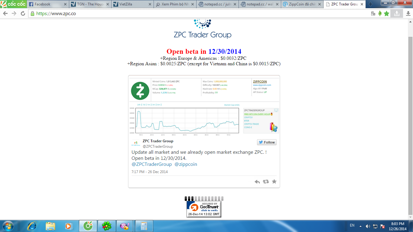Go forward to the next page
This screenshot has height=232, width=413.
point(14,14)
